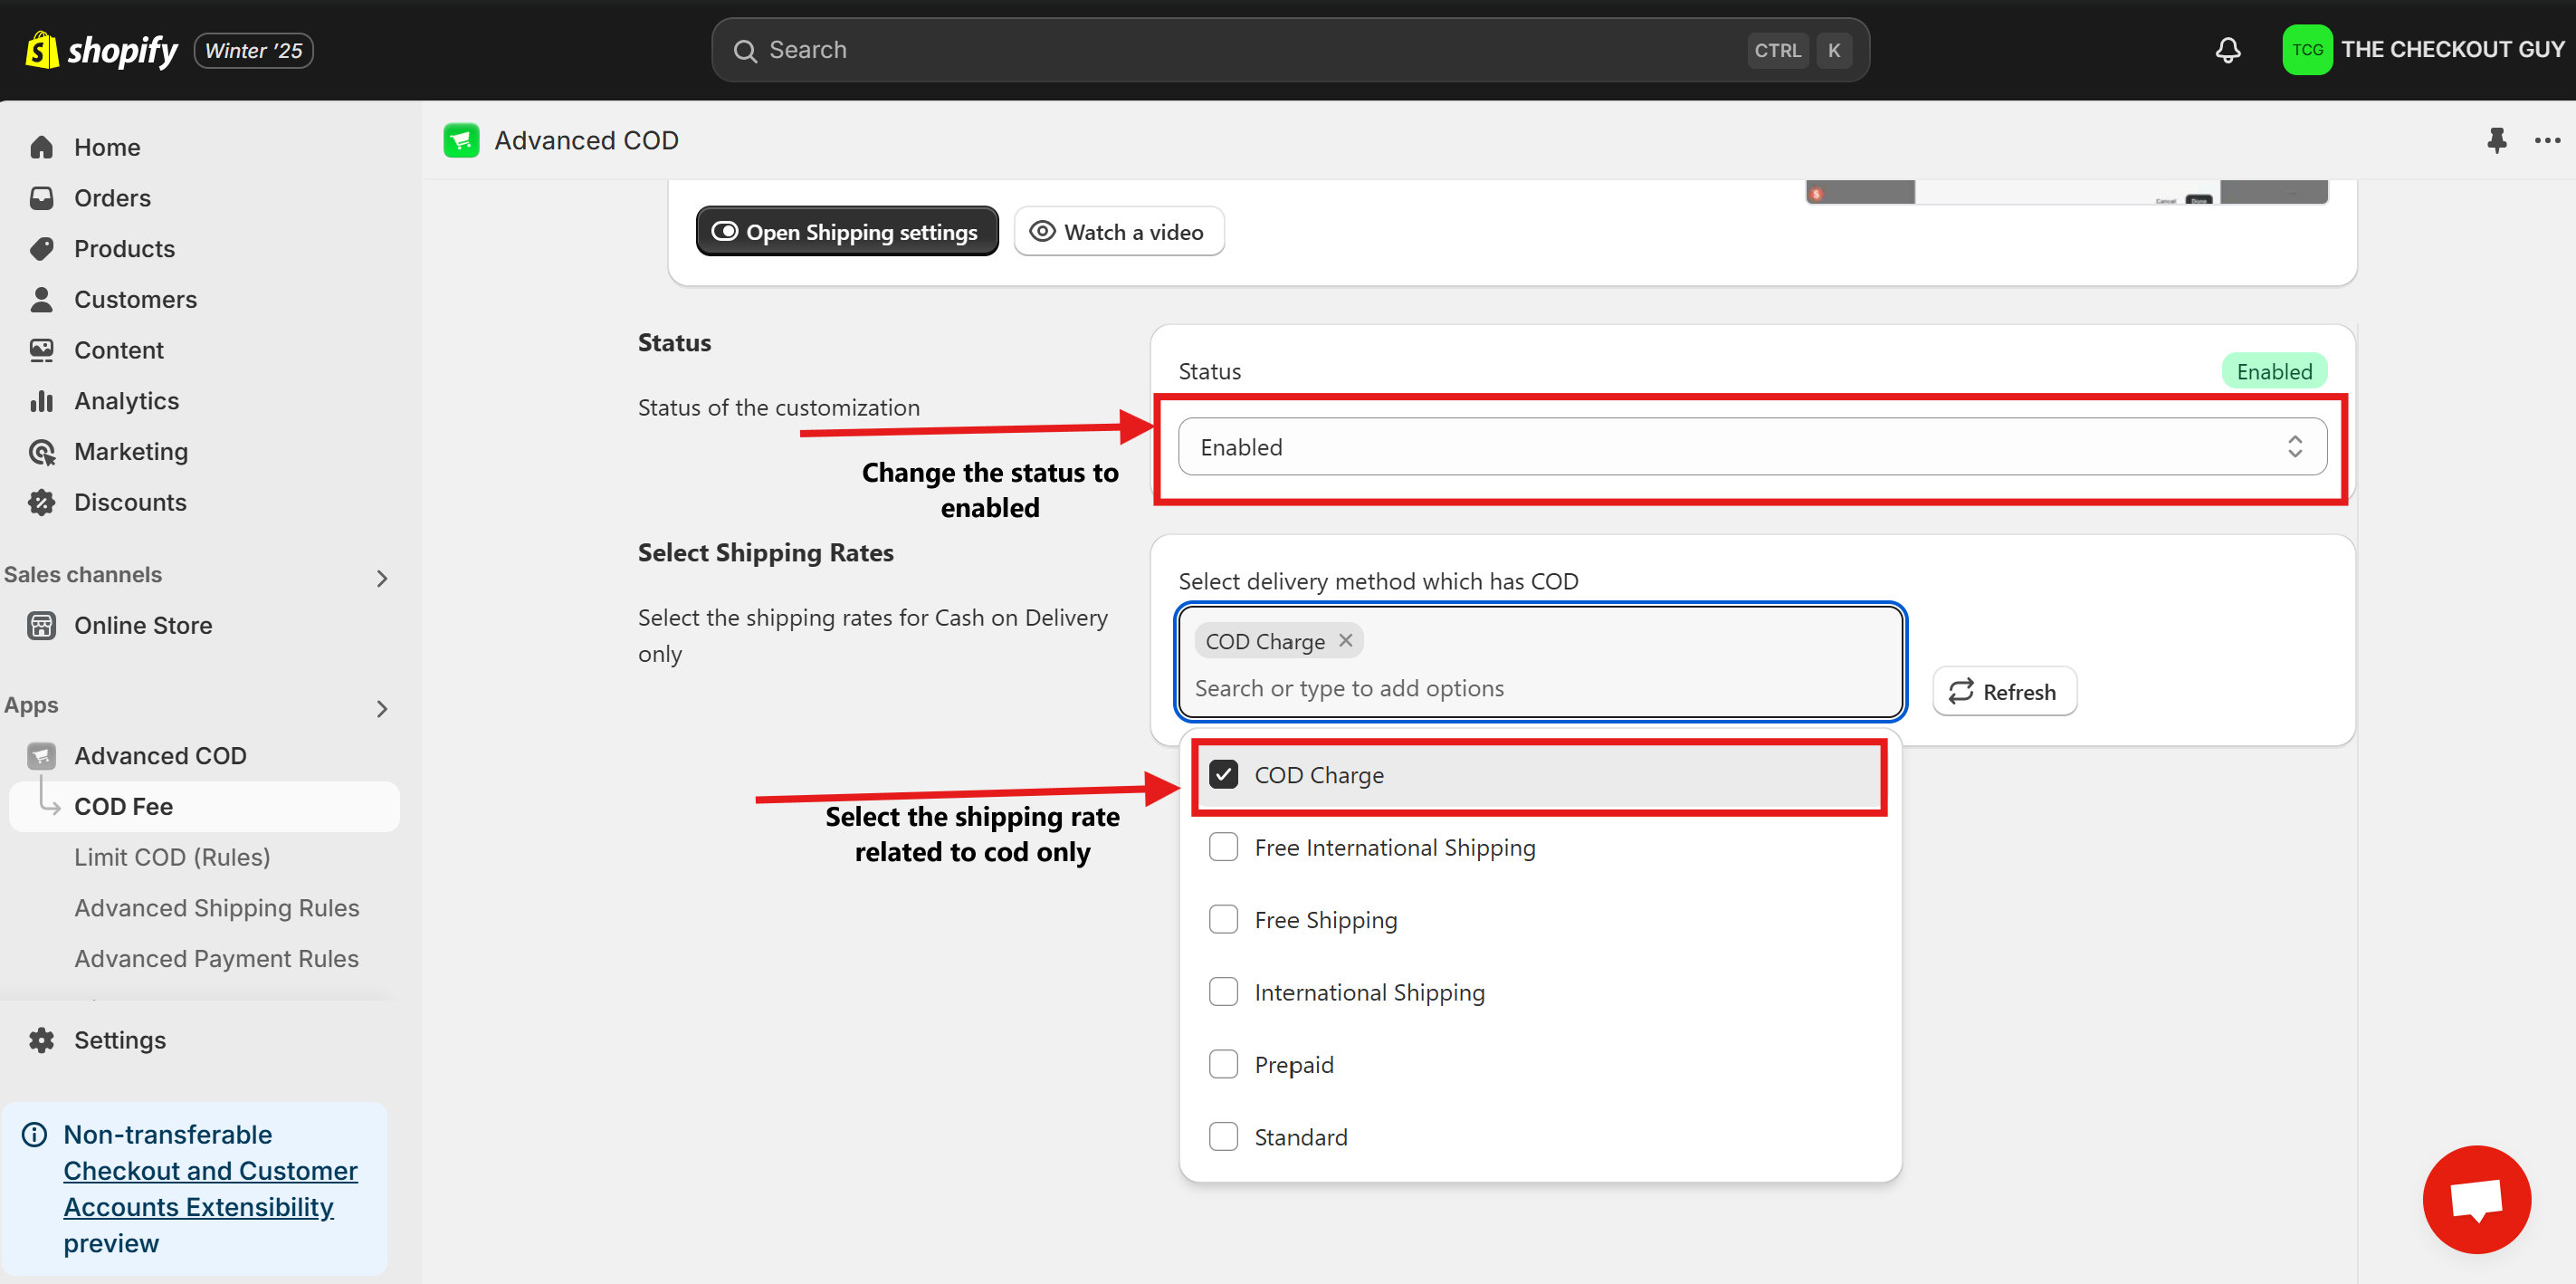This screenshot has width=2576, height=1284.
Task: Uncheck the COD Charge checkbox
Action: [x=1223, y=774]
